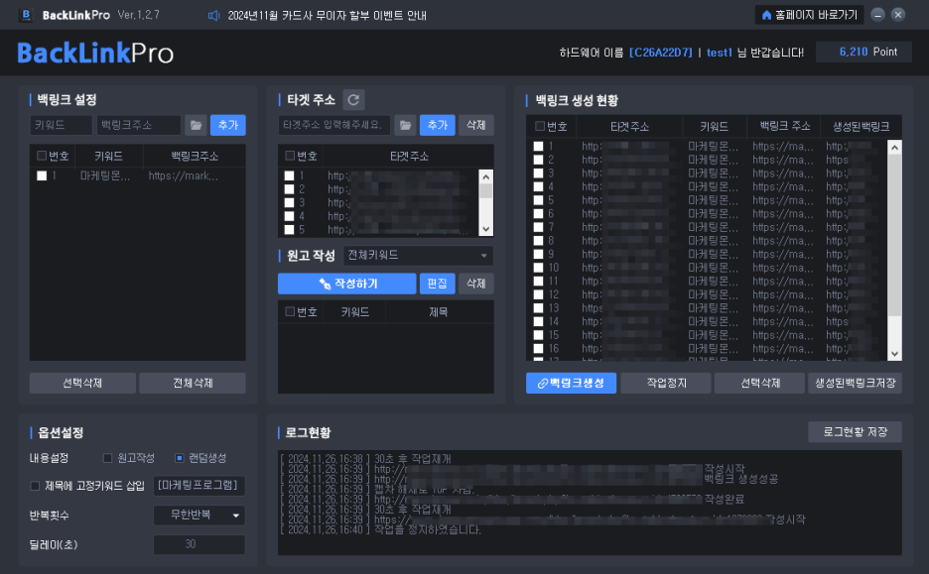Click 삭제 button in manuscript section
Image resolution: width=929 pixels, height=574 pixels.
475,284
